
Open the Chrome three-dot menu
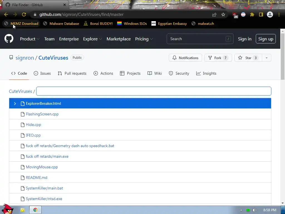click(279, 14)
